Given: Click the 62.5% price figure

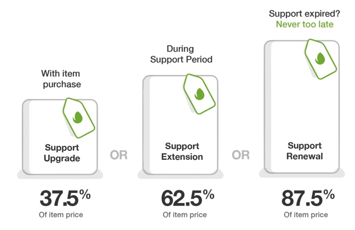Looking at the screenshot, I should pyautogui.click(x=188, y=198).
